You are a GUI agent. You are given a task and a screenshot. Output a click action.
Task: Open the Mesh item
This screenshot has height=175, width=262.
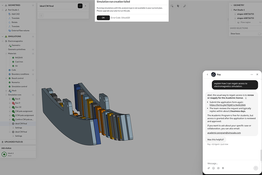14,91
